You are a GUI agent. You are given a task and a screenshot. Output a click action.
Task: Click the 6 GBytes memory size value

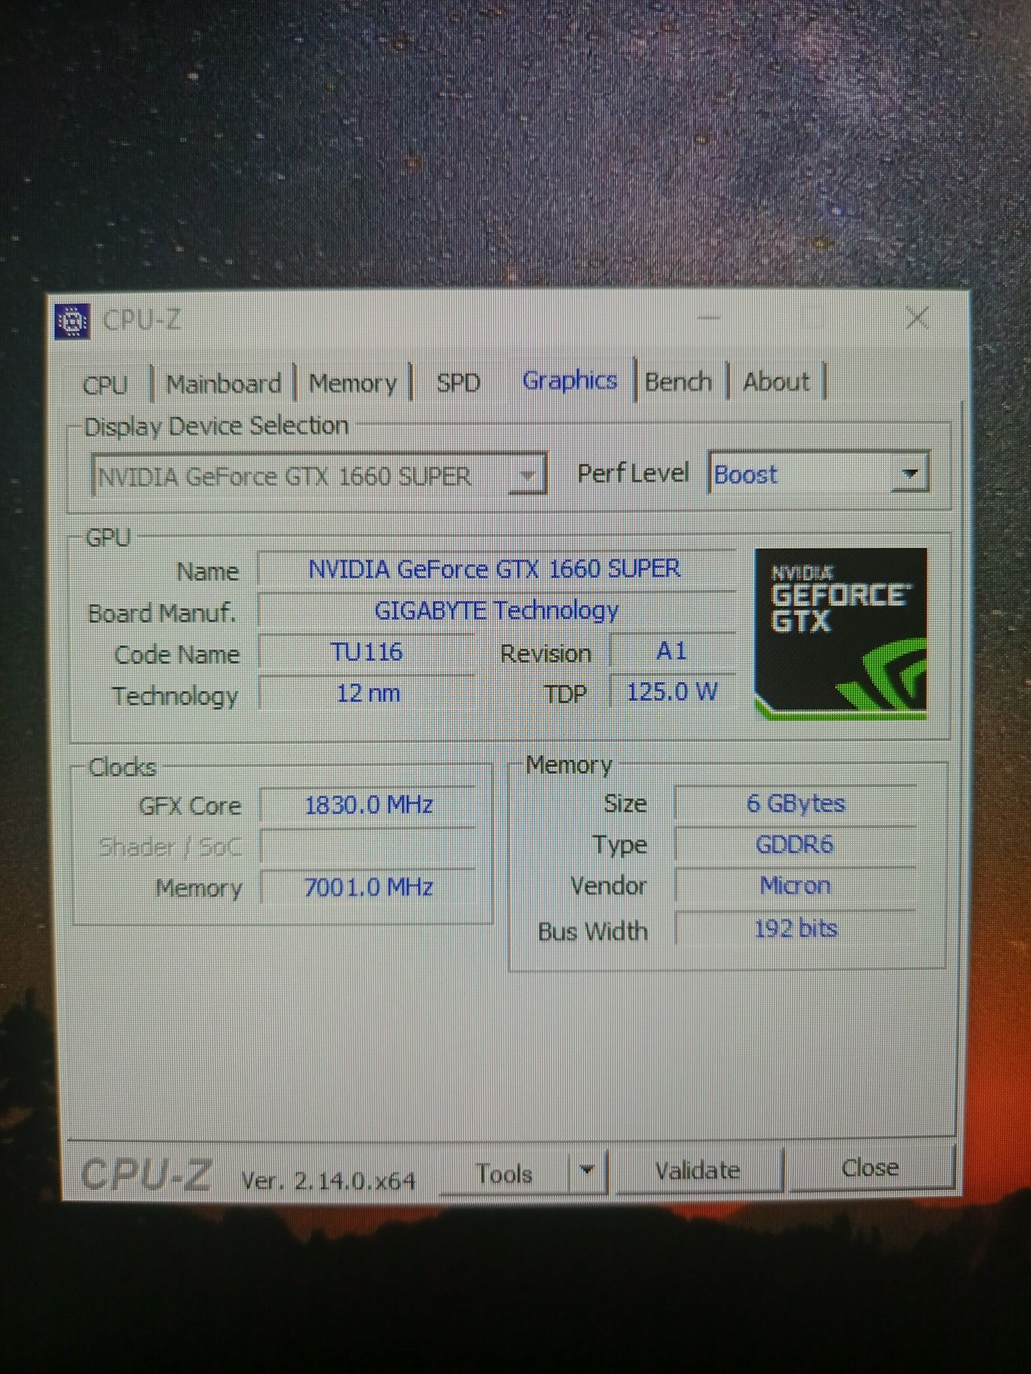point(795,803)
